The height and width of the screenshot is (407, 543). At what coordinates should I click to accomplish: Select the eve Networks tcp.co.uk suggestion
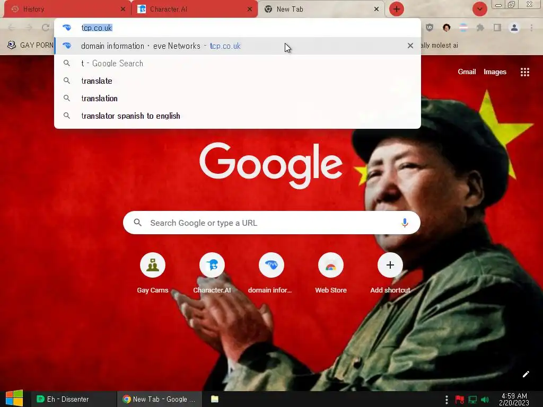pos(238,46)
